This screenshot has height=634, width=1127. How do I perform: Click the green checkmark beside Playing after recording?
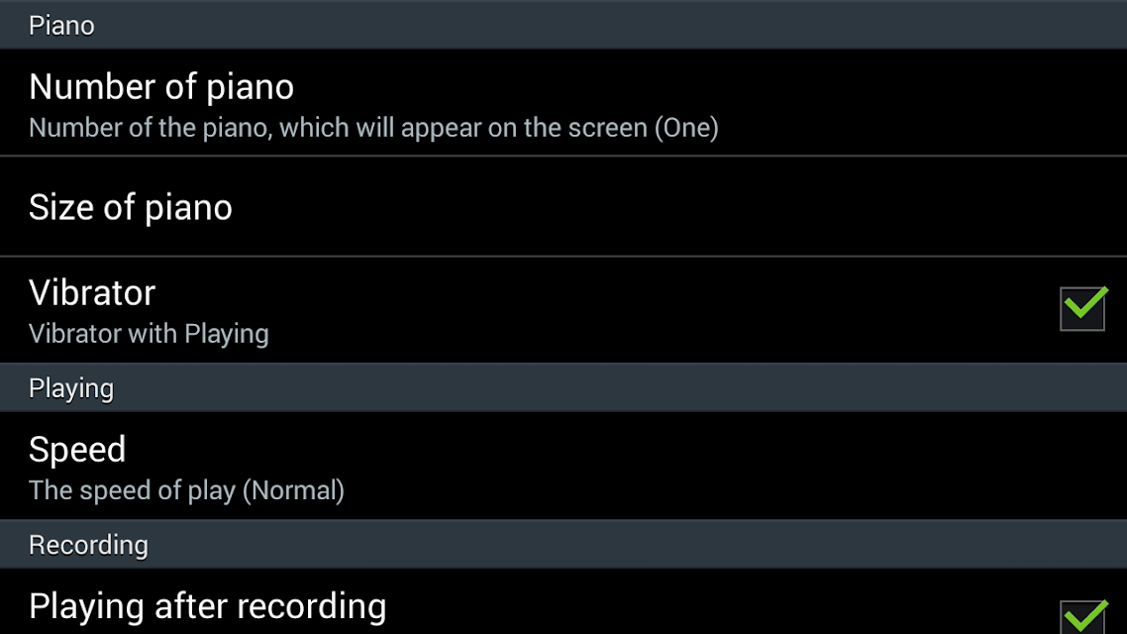click(x=1085, y=613)
